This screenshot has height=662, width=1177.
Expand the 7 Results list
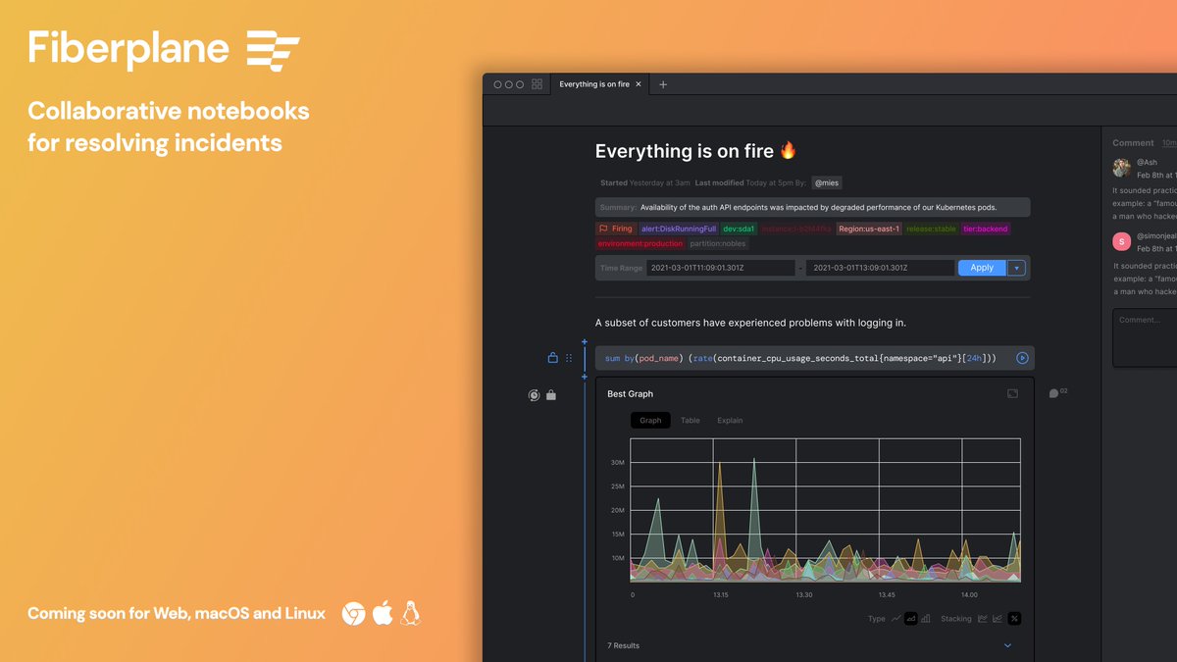coord(1007,645)
